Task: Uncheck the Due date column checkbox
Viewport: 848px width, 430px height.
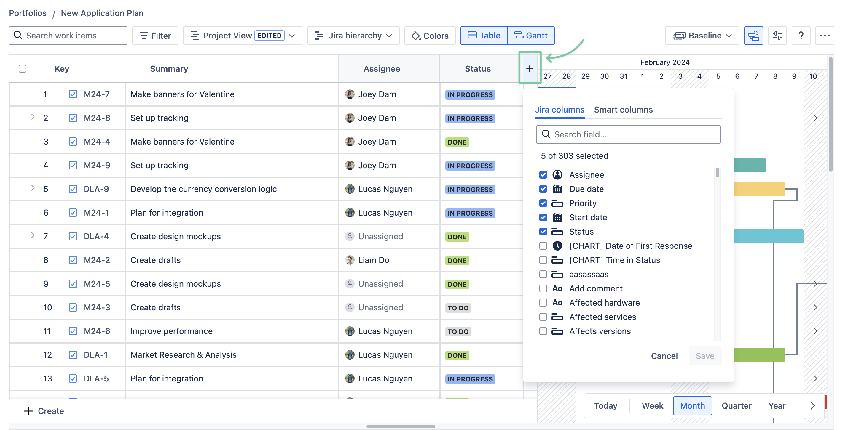Action: coord(543,189)
